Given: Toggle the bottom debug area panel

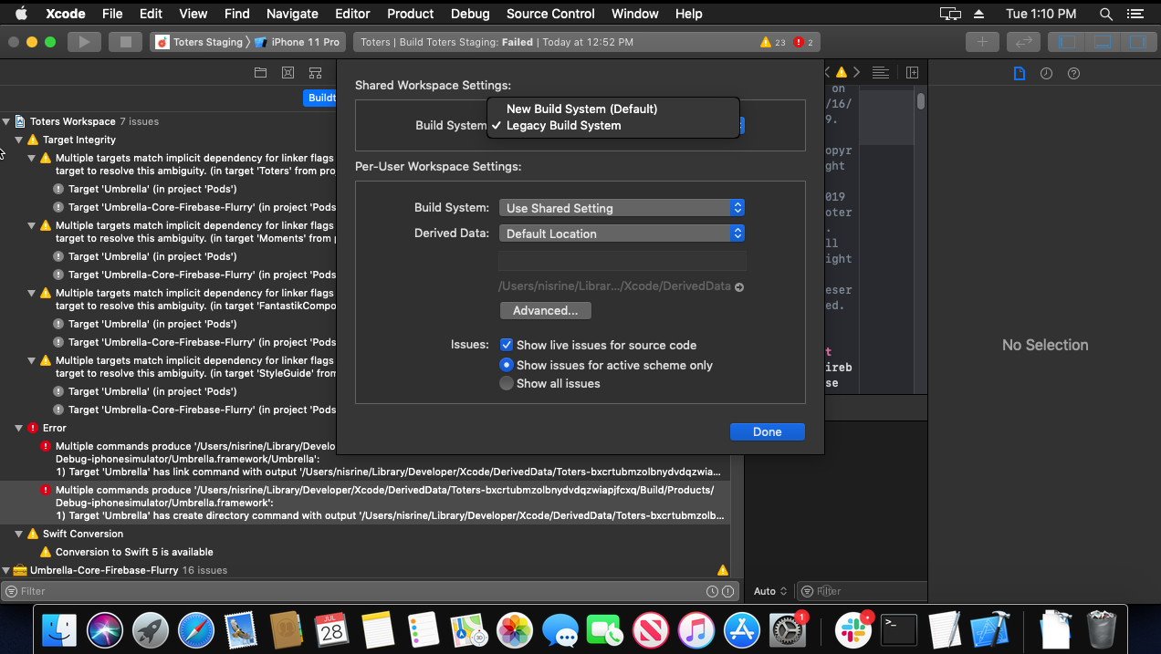Looking at the screenshot, I should click(1102, 42).
